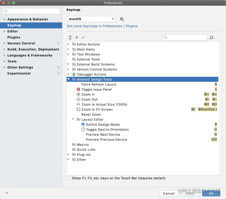
Task: Click the Other folder icon
Action: (74, 160)
